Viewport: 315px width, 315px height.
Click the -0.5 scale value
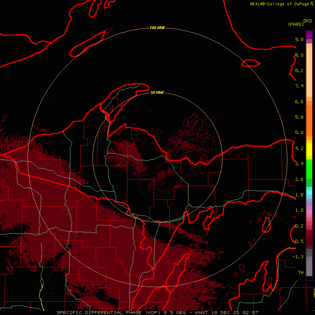[298, 241]
